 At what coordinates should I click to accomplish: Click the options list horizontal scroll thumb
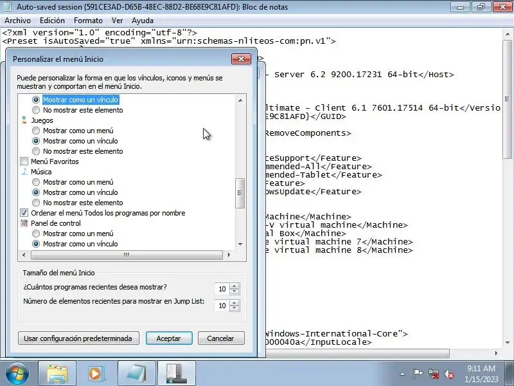point(127,255)
